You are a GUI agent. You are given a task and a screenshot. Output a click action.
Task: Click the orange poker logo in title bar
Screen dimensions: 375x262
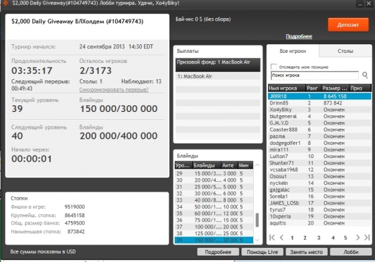(x=5, y=3)
